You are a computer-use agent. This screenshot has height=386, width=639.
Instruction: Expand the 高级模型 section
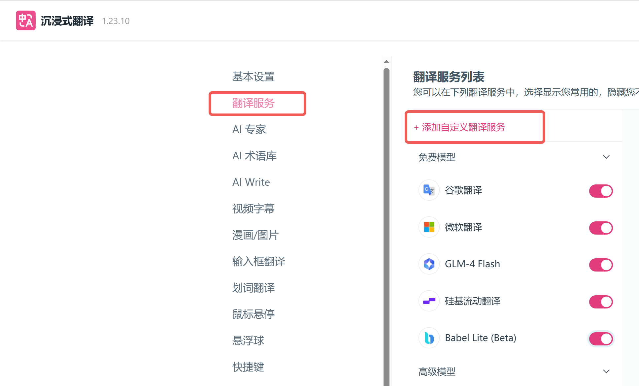coord(606,371)
